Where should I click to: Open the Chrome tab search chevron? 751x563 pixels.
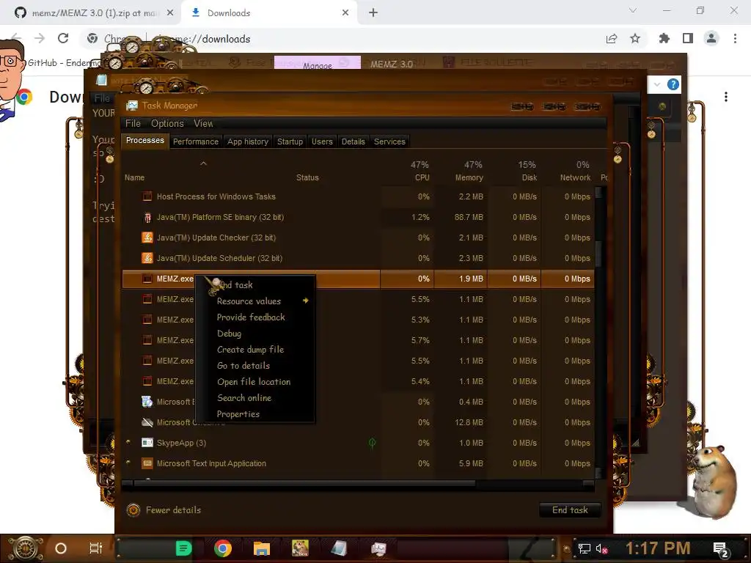click(633, 10)
